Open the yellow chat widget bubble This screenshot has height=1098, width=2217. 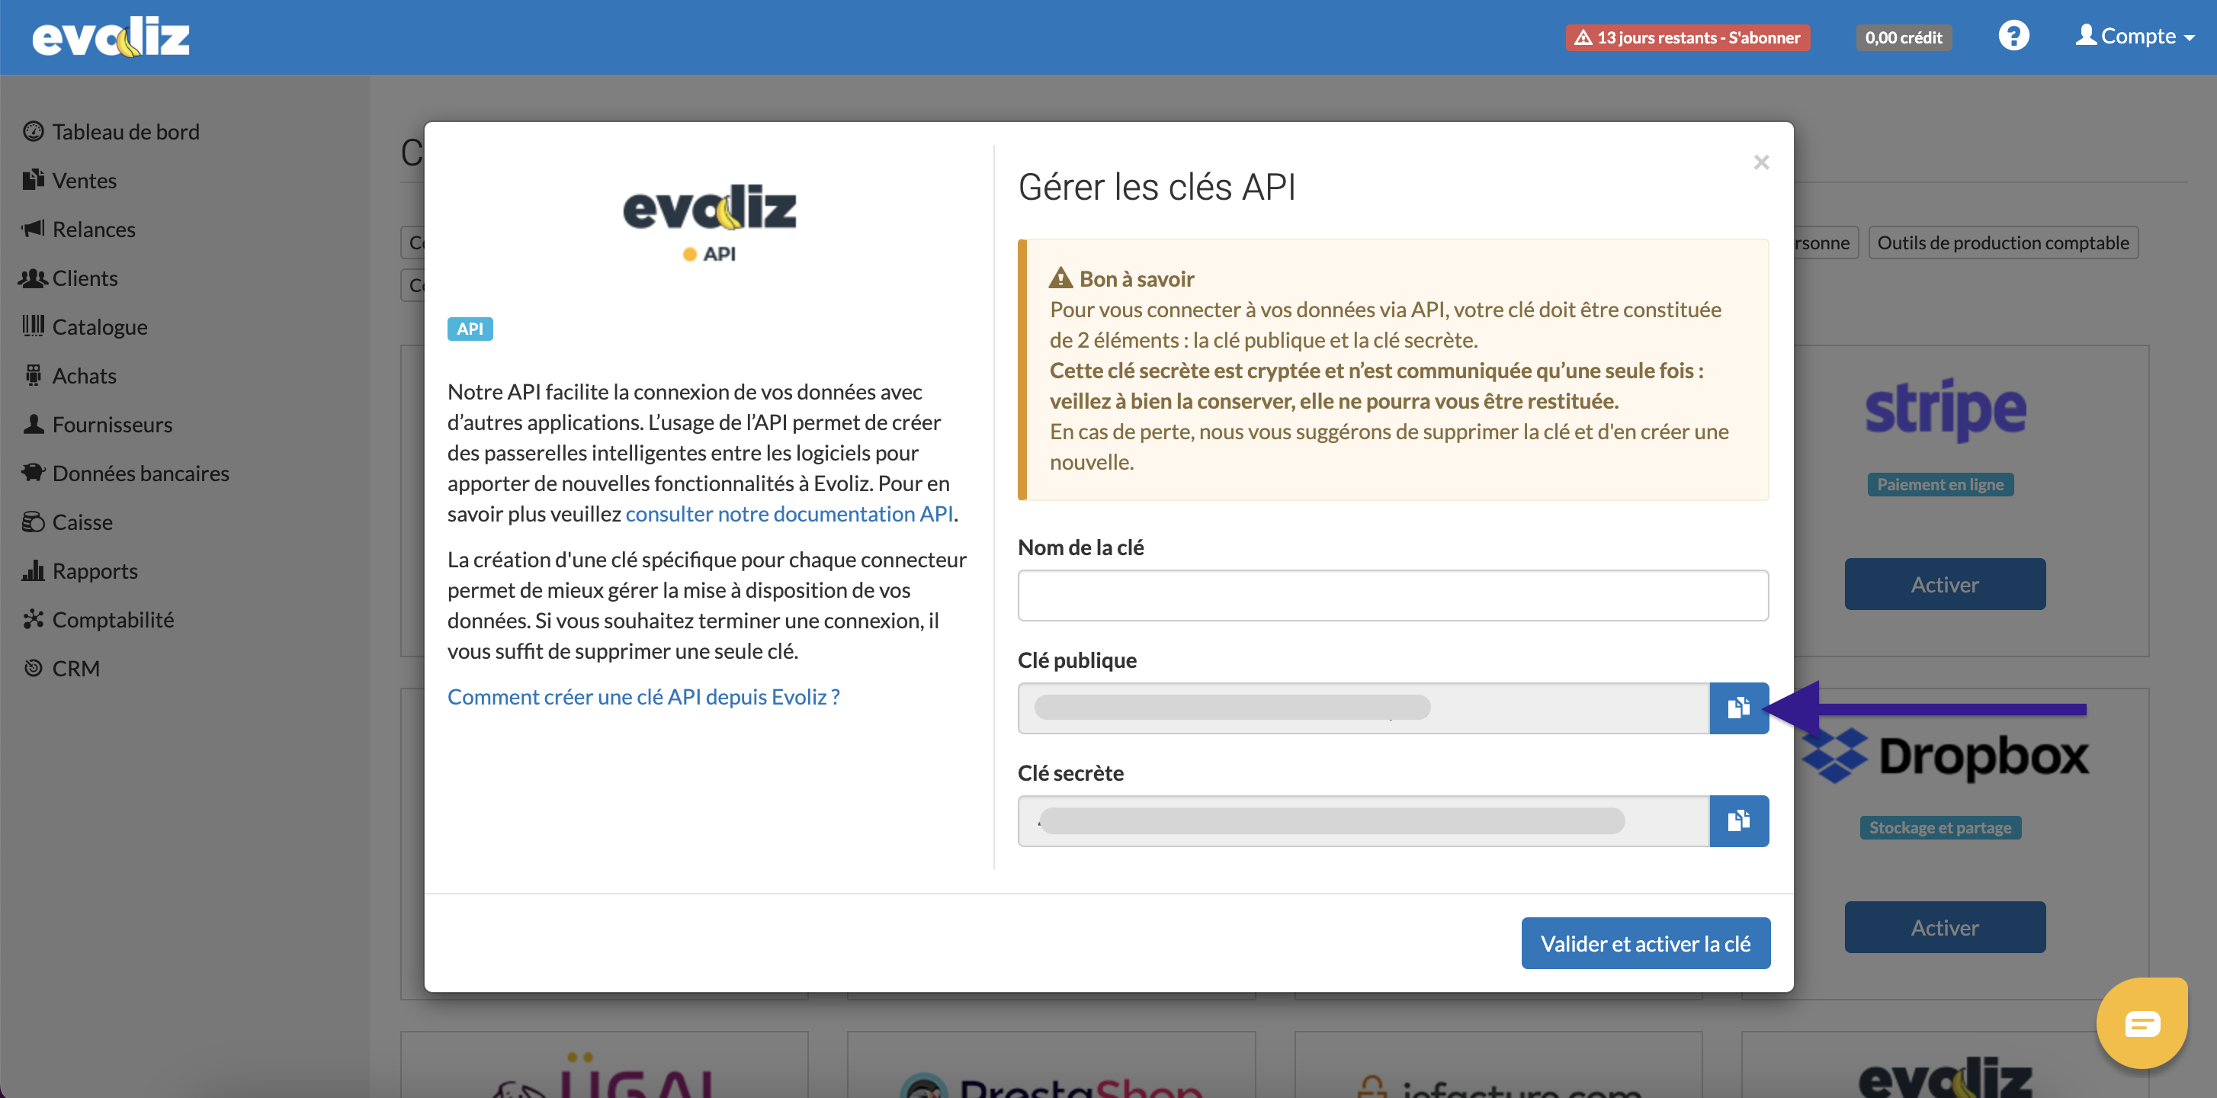(2142, 1023)
